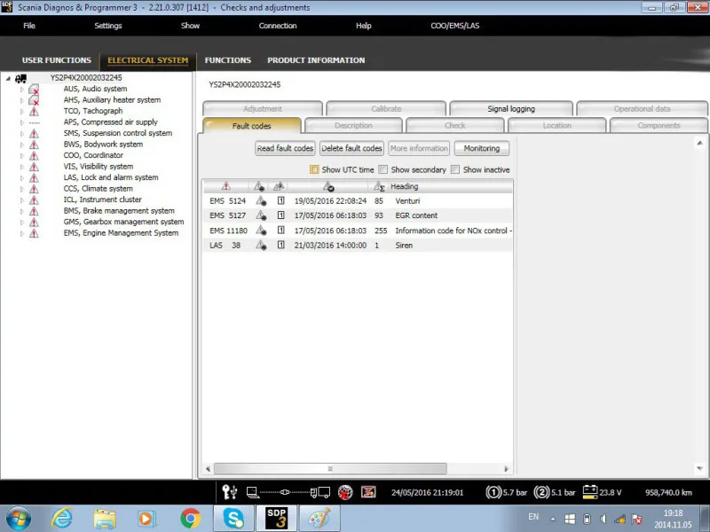Switch to the PRODUCT INFORMATION tab
Viewport: 710px width, 532px height.
click(x=316, y=60)
